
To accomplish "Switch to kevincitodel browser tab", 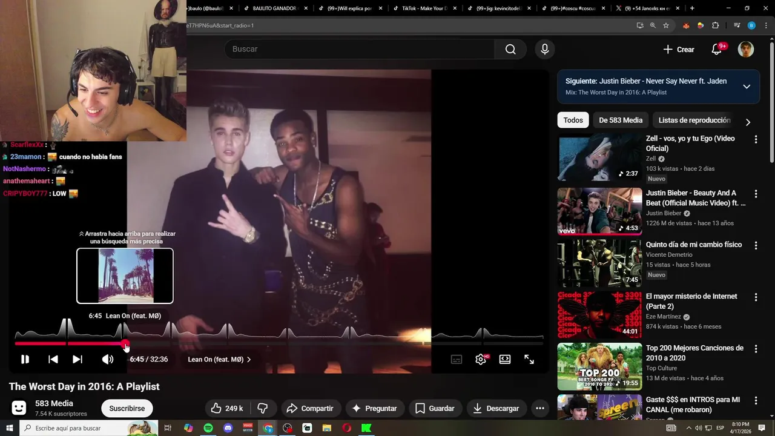I will point(498,8).
